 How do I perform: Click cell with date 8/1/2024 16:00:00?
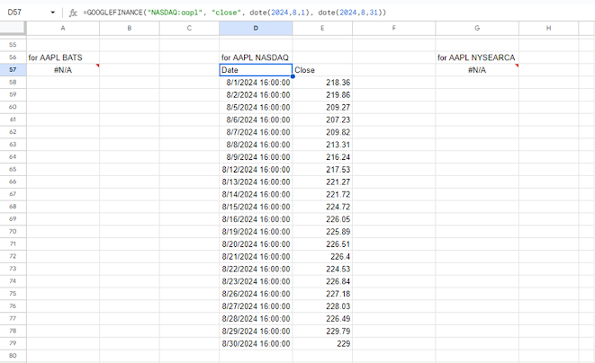click(x=256, y=83)
